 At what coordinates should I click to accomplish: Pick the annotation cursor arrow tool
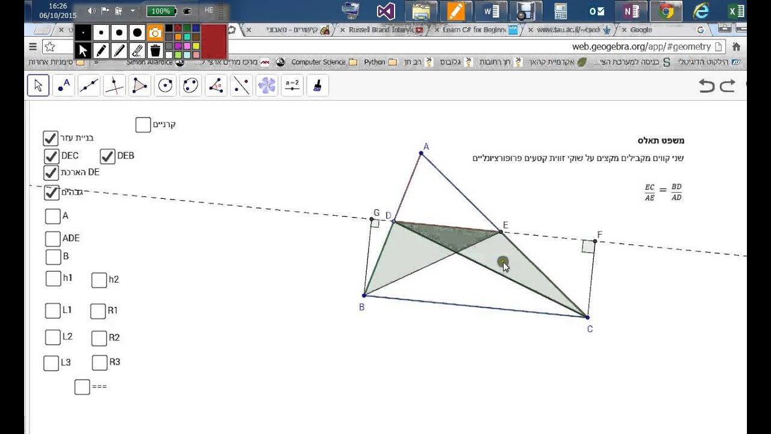[83, 51]
